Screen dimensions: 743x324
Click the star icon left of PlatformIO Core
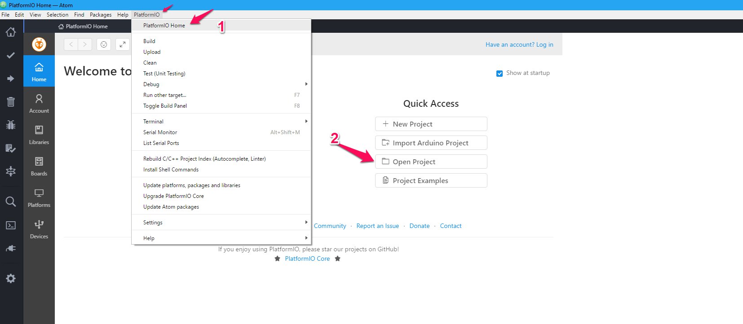point(277,258)
